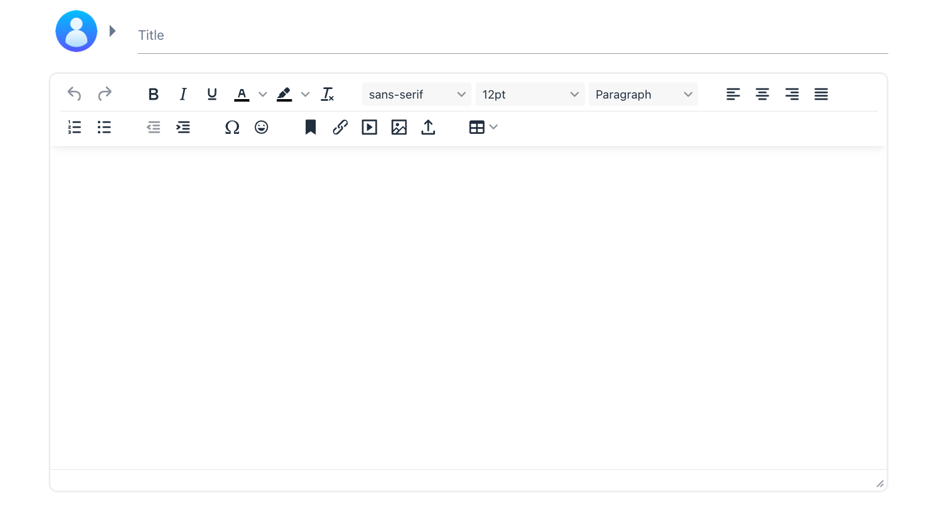Clear formatting from selected text
This screenshot has height=513, width=927.
[327, 94]
